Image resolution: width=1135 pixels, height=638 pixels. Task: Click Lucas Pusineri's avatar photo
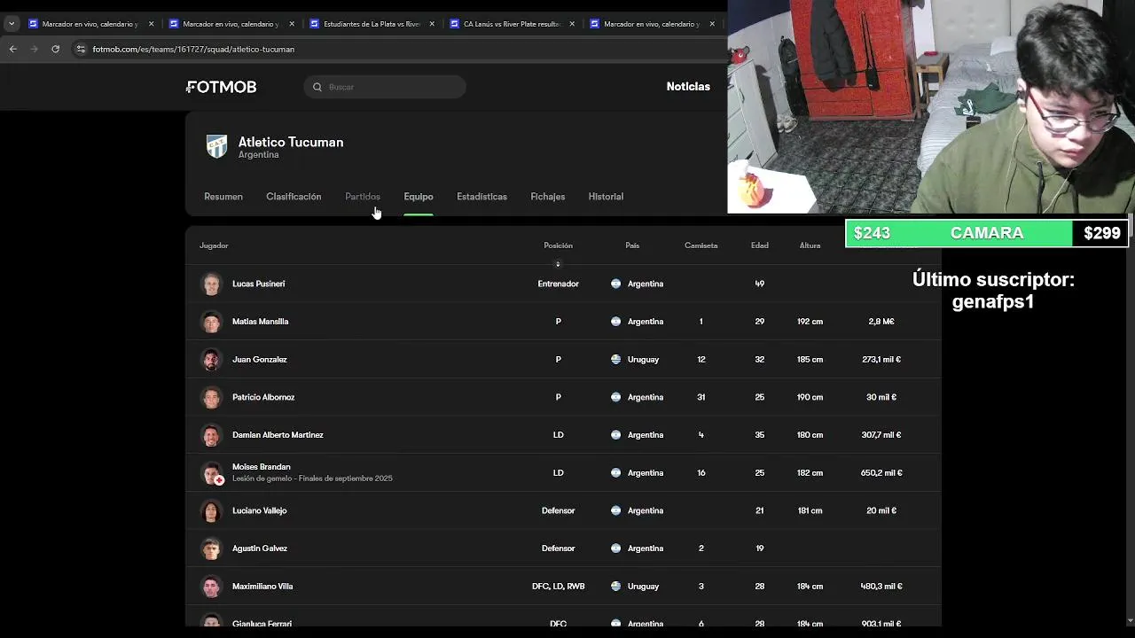211,284
